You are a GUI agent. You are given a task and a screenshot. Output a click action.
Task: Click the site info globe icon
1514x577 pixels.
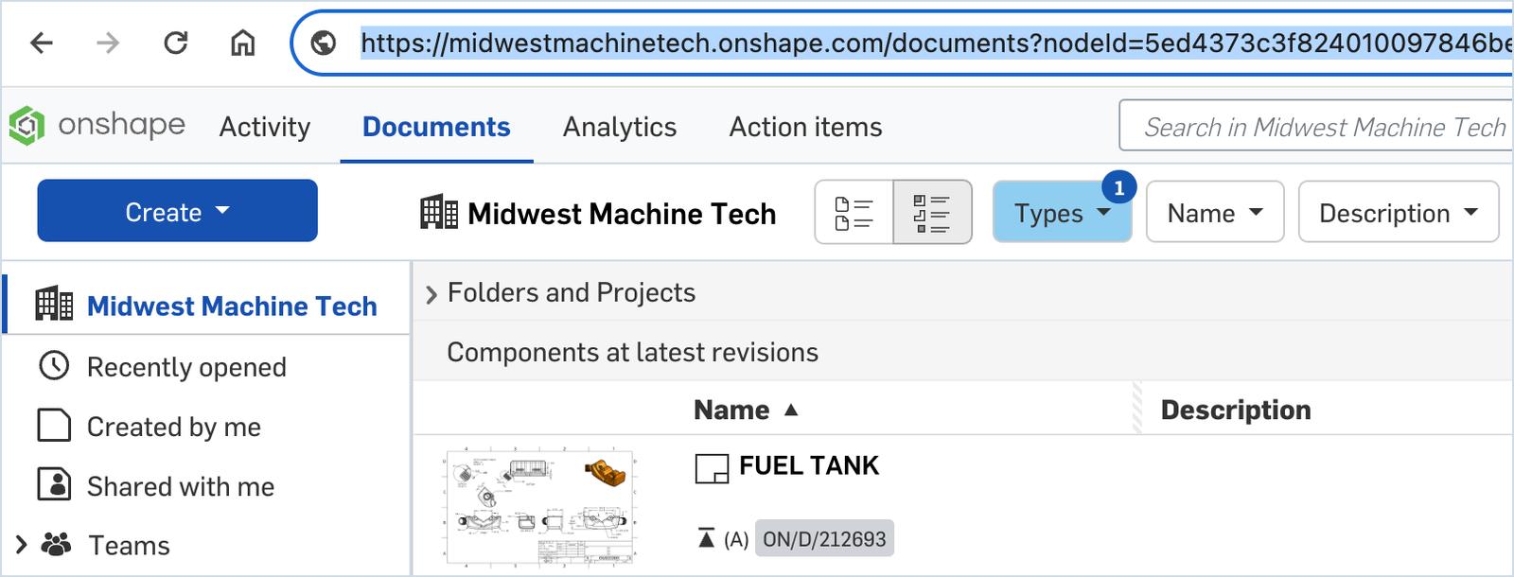[x=324, y=43]
